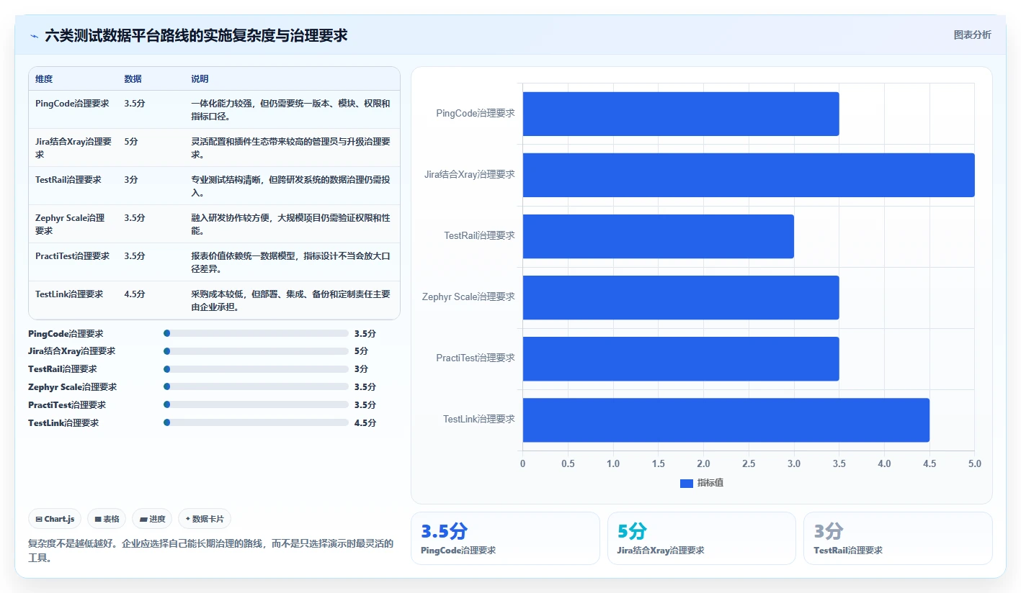Click the 4.5分 table cell for TestLink
Screen dimensions: 1021x593
pyautogui.click(x=135, y=294)
